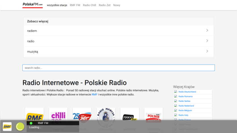This screenshot has width=237, height=133.
Task: Open the Radio Serbia link
Action: click(x=184, y=101)
